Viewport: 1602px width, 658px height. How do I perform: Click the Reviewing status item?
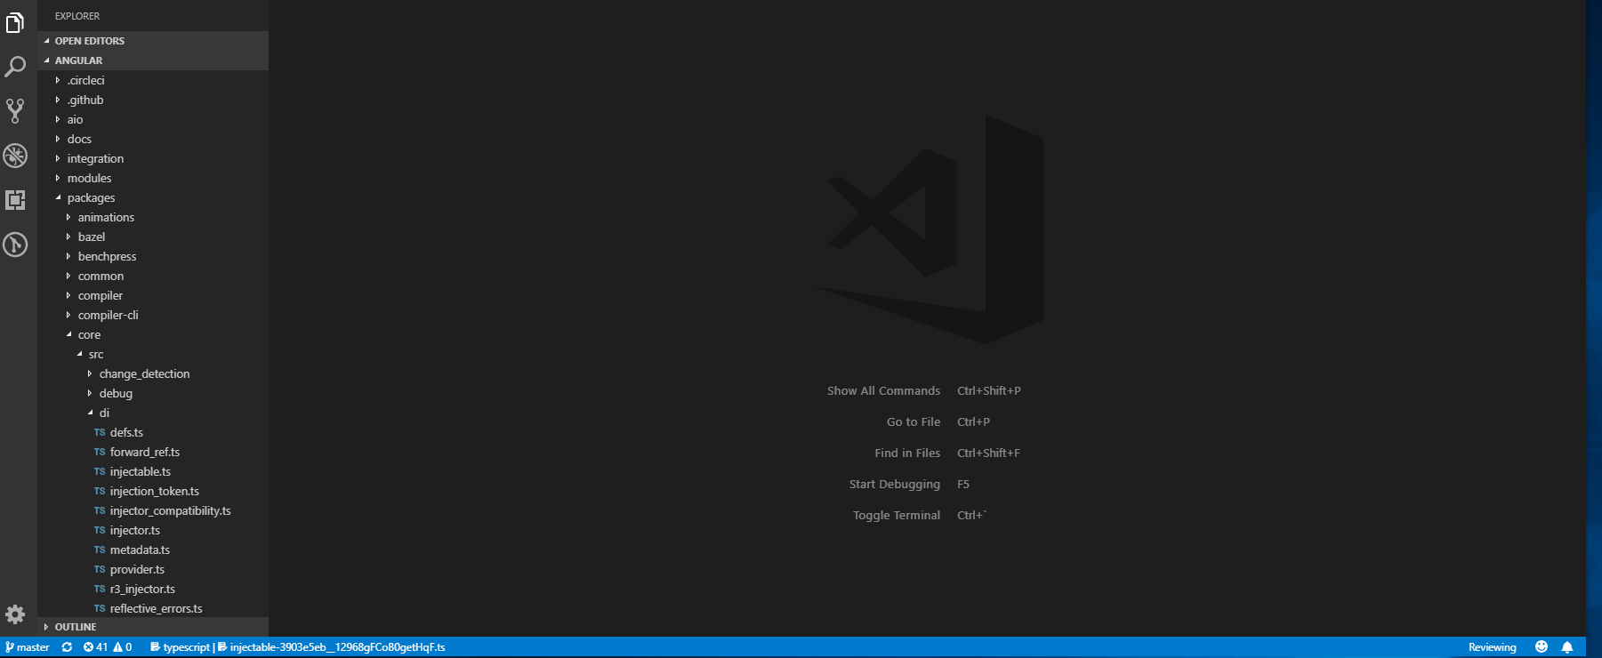(x=1492, y=647)
